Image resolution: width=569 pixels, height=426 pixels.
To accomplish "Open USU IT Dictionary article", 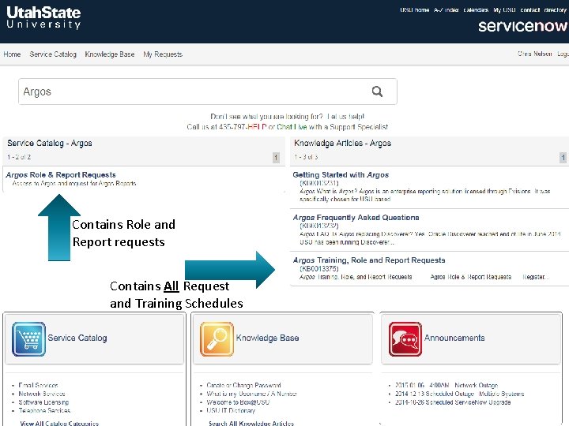I will pos(231,410).
